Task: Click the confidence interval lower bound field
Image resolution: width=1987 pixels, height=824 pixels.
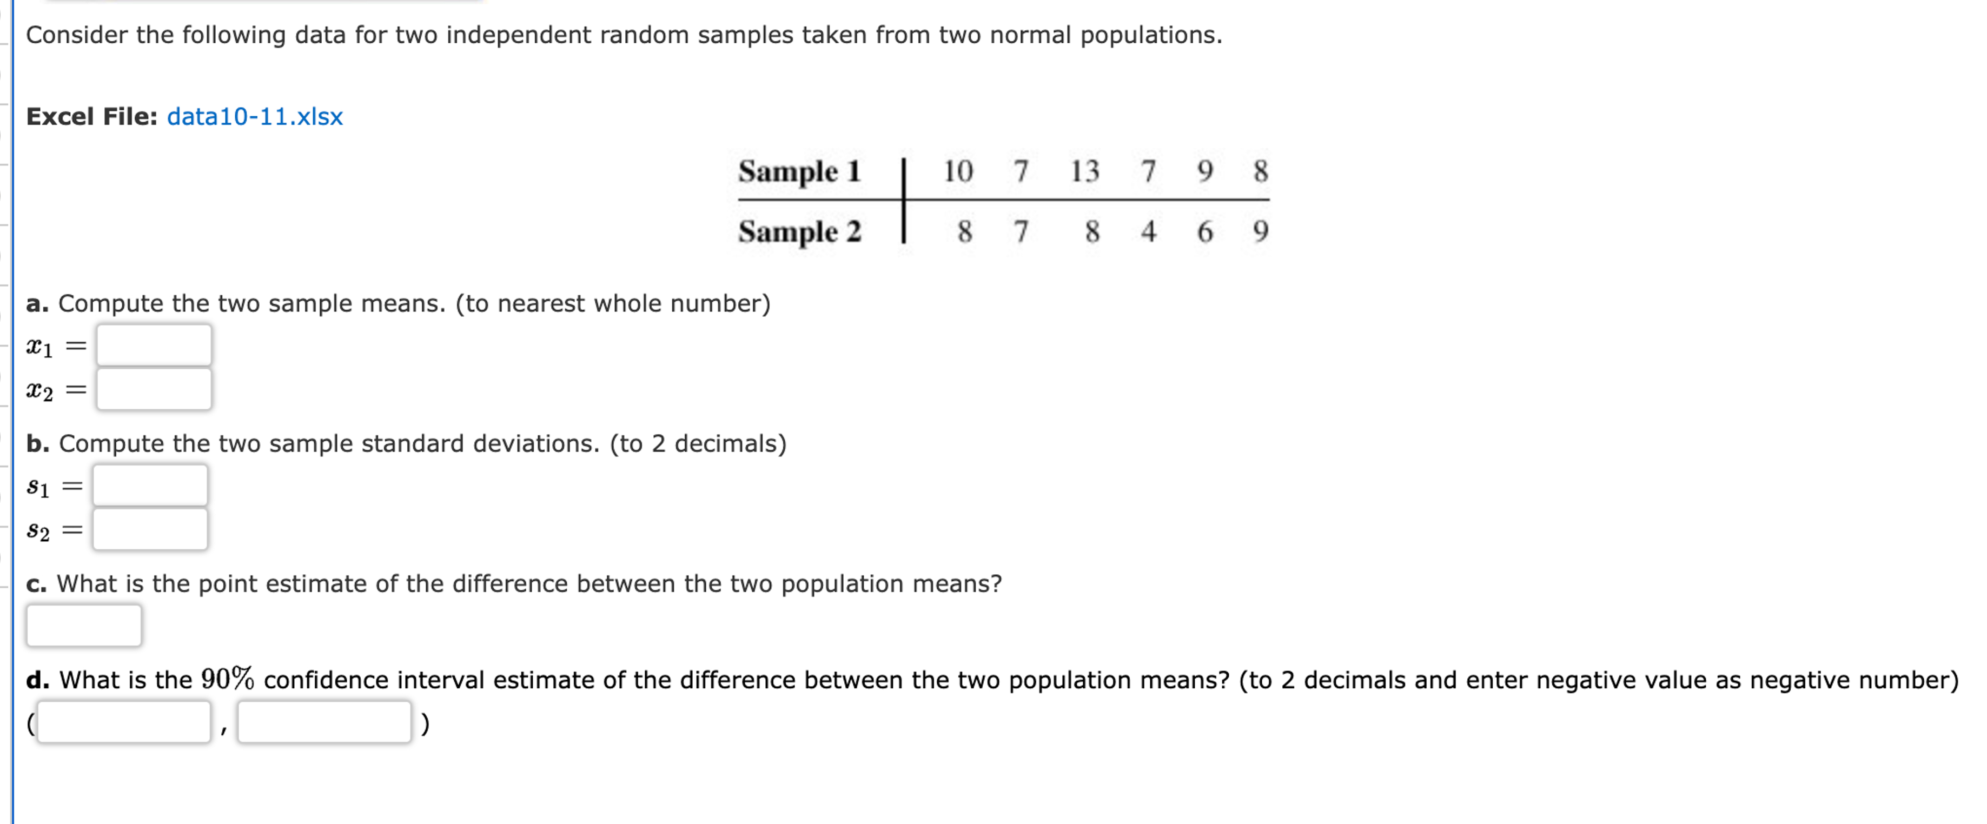Action: click(x=123, y=721)
